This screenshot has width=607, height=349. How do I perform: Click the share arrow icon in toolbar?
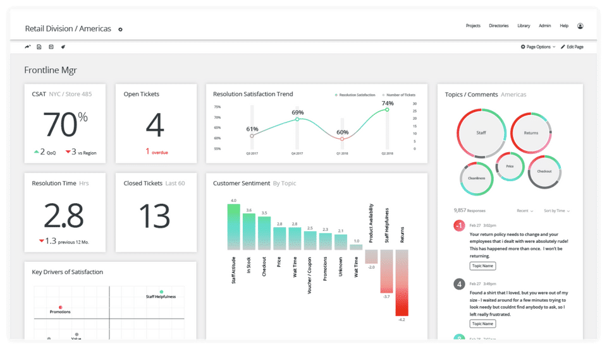coord(27,47)
